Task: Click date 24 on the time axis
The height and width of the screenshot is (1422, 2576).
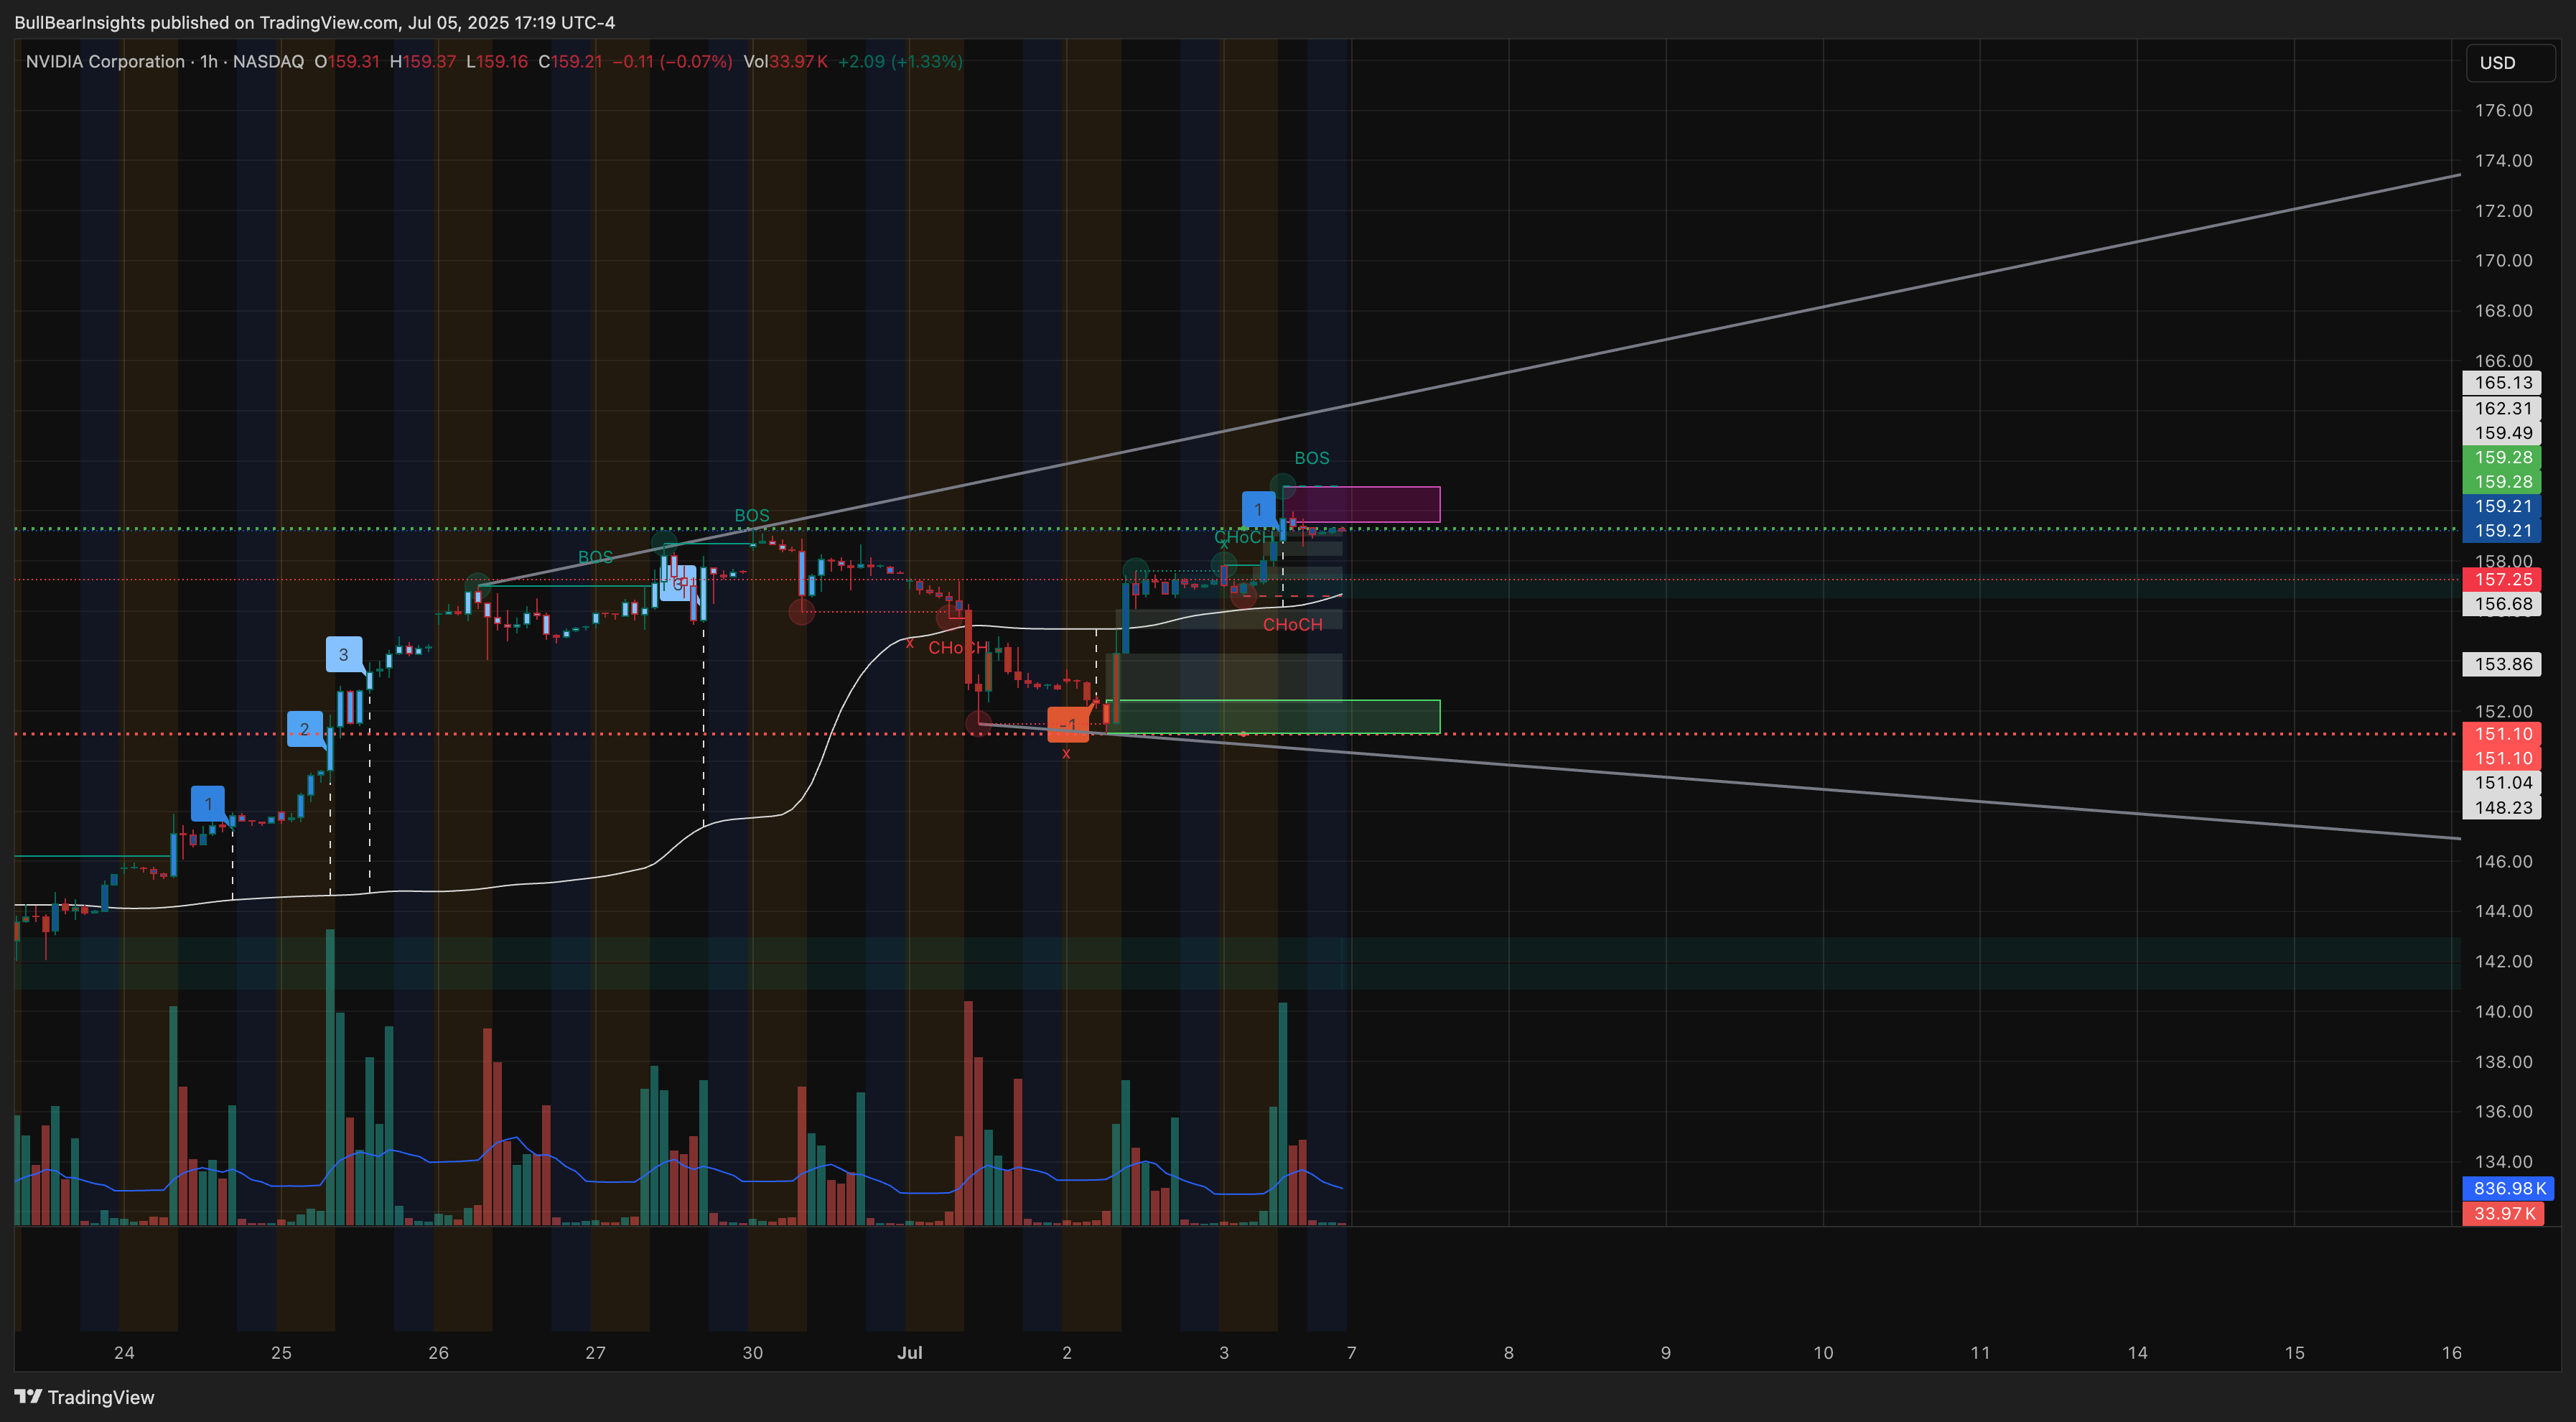Action: (124, 1352)
